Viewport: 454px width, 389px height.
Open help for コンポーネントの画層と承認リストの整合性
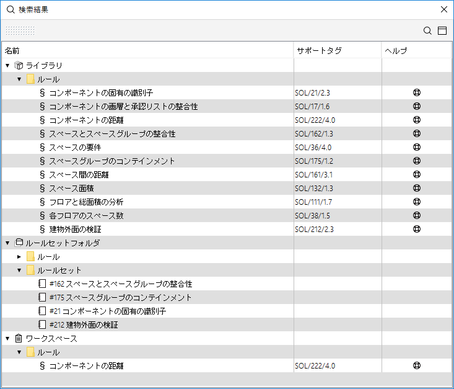point(417,106)
